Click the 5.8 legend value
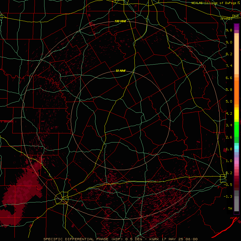Screen dimensions: 241x241 (229, 90)
